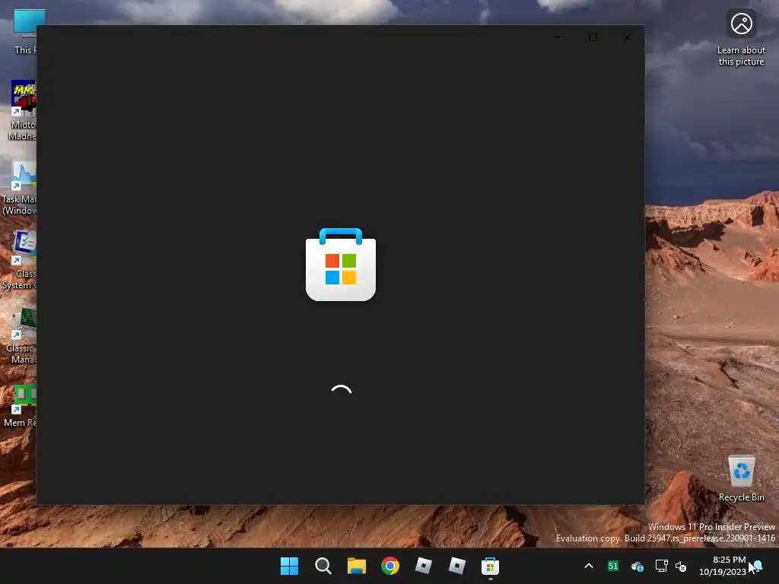The image size is (779, 584).
Task: Select Task Manager desktop shortcut
Action: pos(20,188)
